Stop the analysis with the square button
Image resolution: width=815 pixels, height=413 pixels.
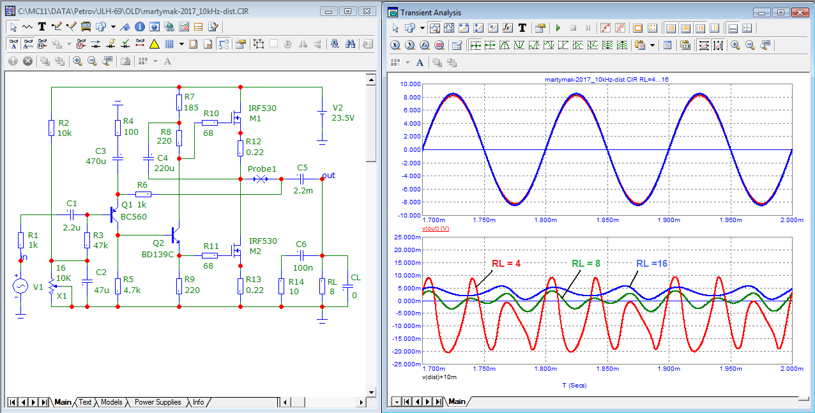(574, 27)
